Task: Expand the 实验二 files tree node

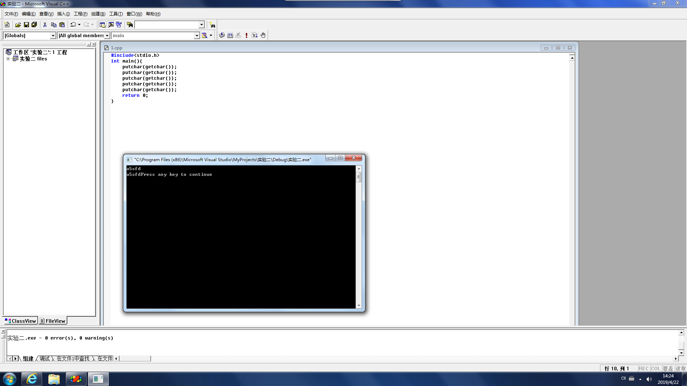Action: [x=8, y=59]
